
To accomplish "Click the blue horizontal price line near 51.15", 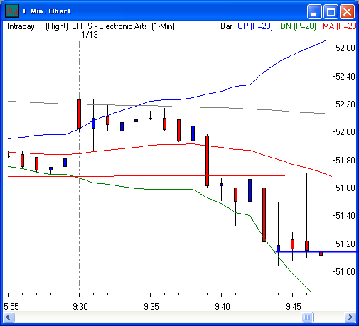I will 316,251.
